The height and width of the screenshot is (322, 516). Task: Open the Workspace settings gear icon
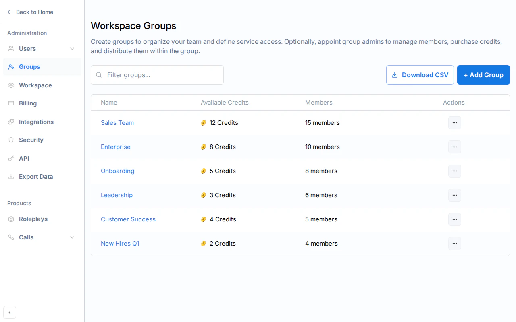[x=11, y=85]
